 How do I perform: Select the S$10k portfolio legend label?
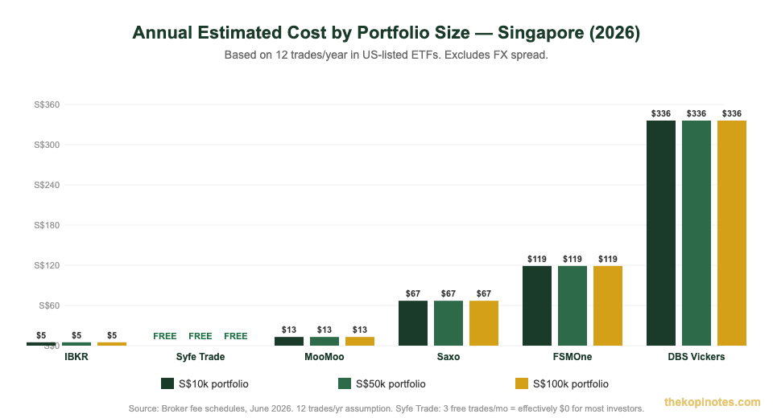[213, 384]
